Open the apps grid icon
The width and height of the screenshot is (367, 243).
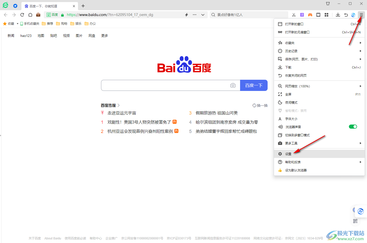[326, 15]
